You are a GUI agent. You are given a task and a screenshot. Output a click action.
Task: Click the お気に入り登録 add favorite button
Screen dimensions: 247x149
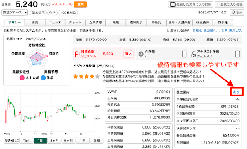229,4
